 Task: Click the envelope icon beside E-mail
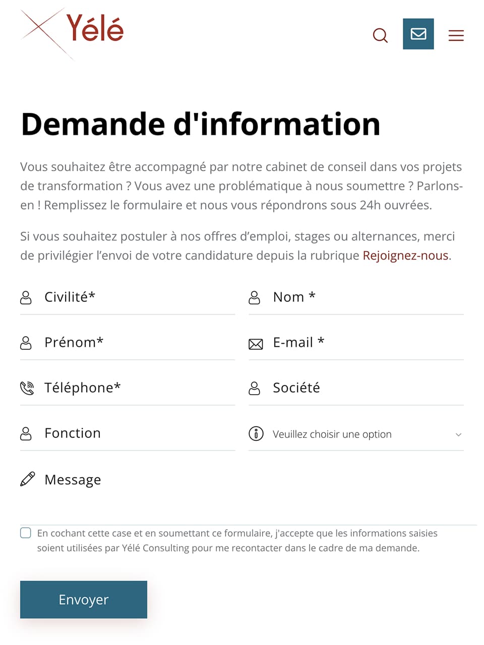pos(256,344)
